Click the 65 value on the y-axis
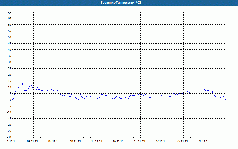Screen dimensions: 238x149 (x=10, y=18)
